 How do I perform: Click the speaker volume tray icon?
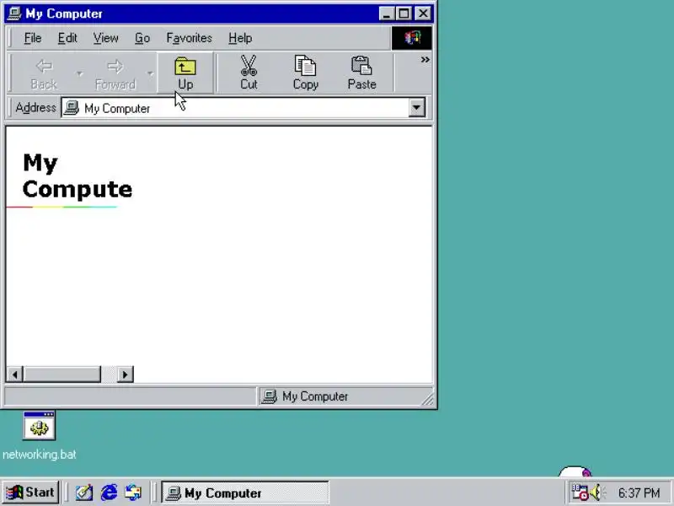[596, 493]
